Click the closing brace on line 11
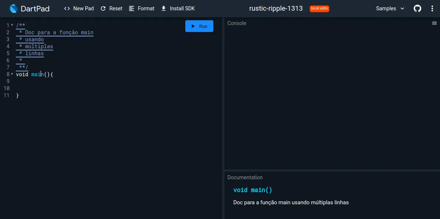The image size is (440, 219). pyautogui.click(x=17, y=95)
